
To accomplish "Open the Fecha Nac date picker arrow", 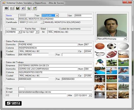I will tap(37, 32).
